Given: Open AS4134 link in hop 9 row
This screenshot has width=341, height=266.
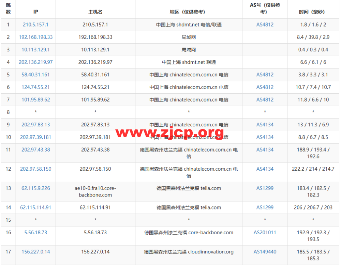Looking at the screenshot, I should tap(265, 125).
